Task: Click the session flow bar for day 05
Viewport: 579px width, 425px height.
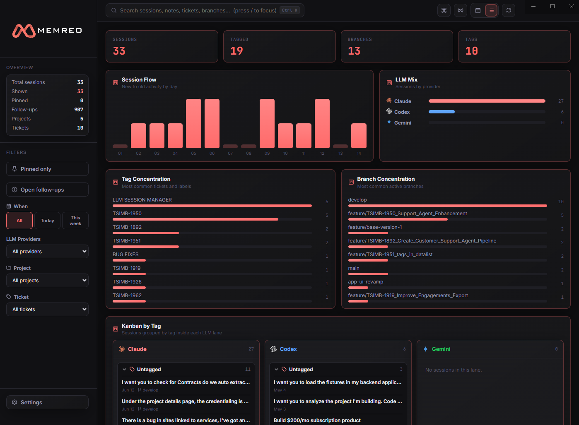Action: click(193, 123)
